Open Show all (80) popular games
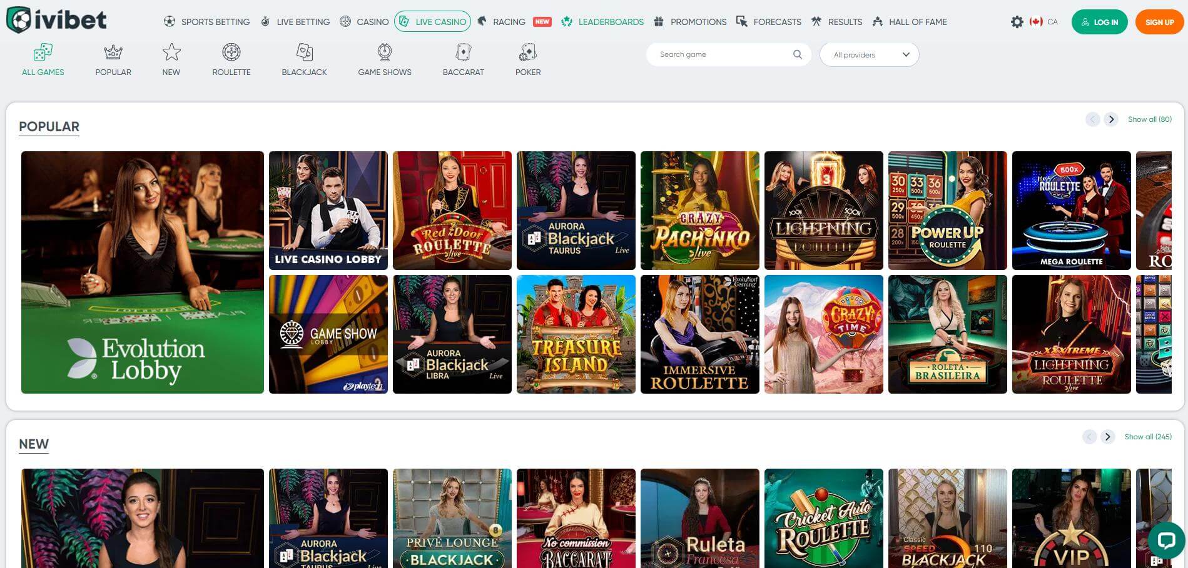 pos(1149,119)
